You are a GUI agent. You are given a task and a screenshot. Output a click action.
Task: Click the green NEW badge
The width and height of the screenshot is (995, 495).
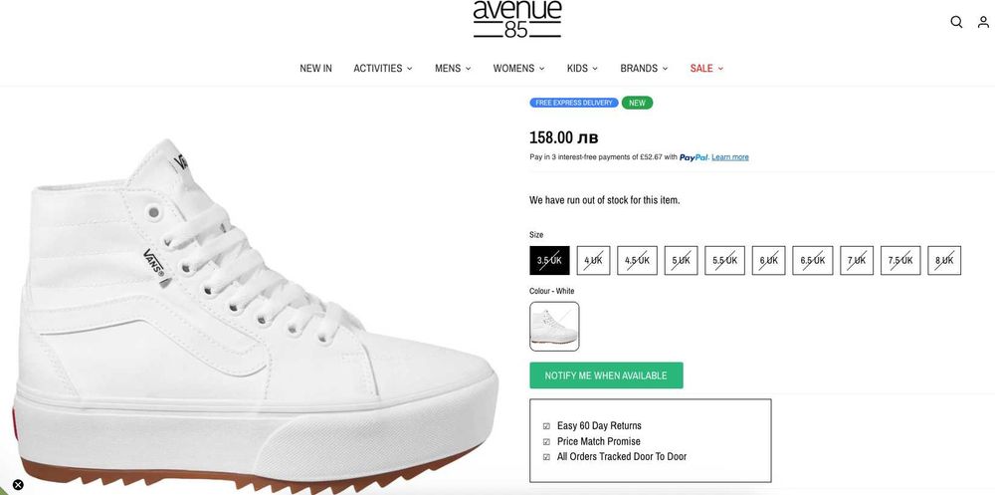(637, 103)
